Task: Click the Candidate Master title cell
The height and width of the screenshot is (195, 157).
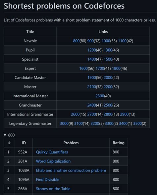Action: point(30,77)
